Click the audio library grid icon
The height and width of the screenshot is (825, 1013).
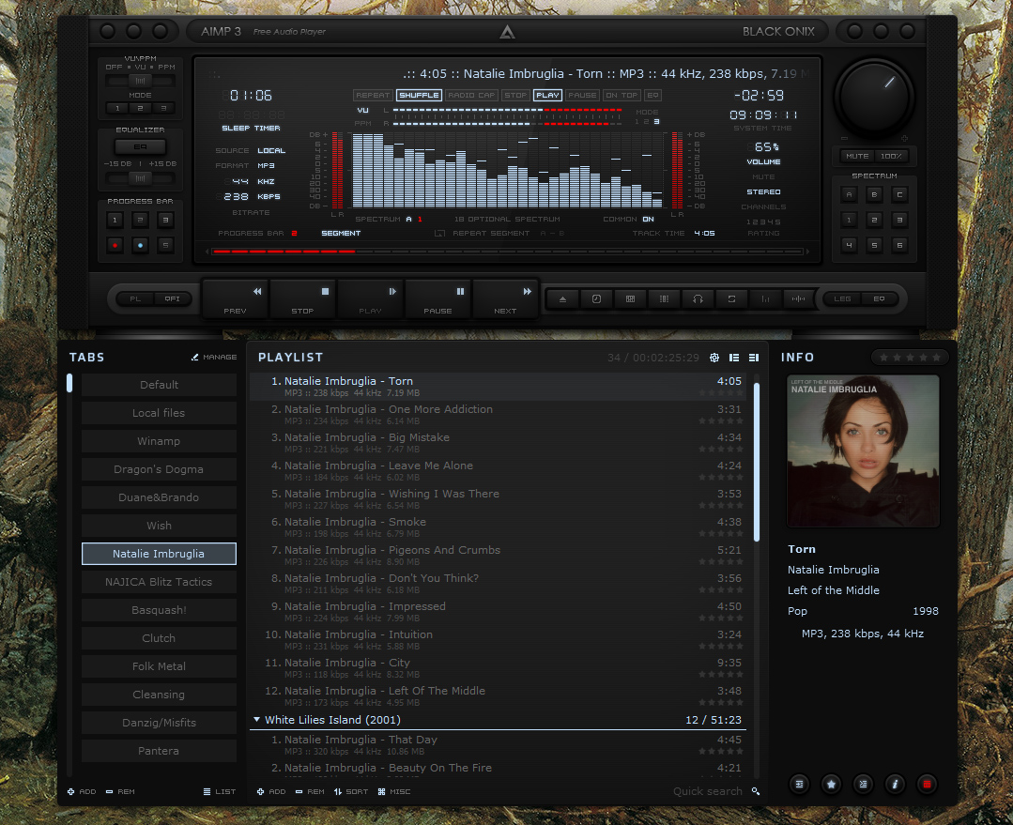631,299
